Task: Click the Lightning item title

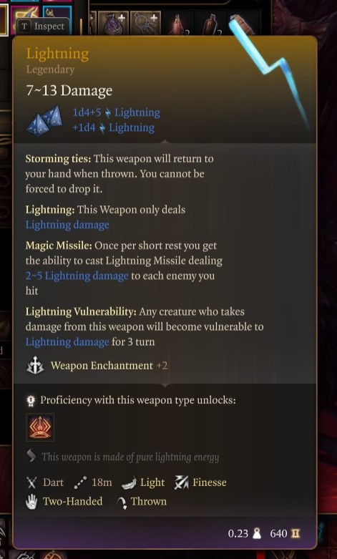Action: 57,54
